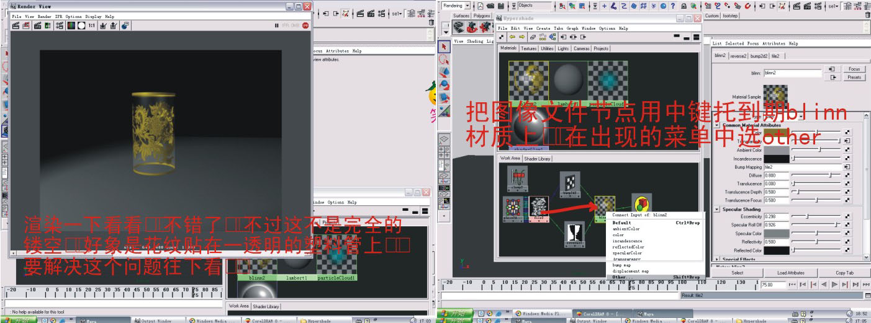
Task: Collapse the Common Material Attributes section
Action: pyautogui.click(x=717, y=125)
